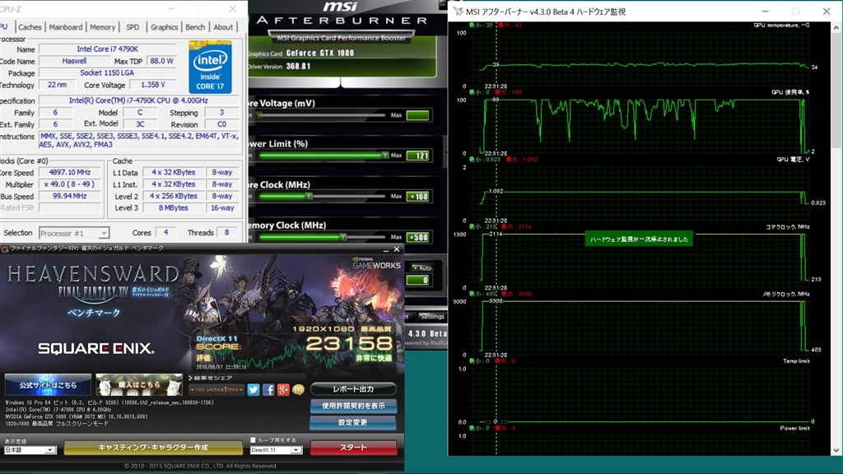Click the empty Core Voltage value field
Viewport: 843px width, 474px height.
pyautogui.click(x=417, y=115)
